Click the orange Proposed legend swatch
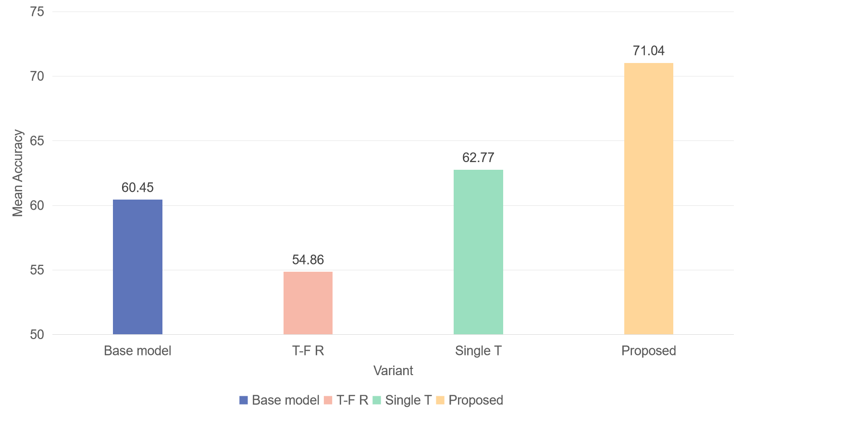Image resolution: width=866 pixels, height=429 pixels. tap(440, 400)
